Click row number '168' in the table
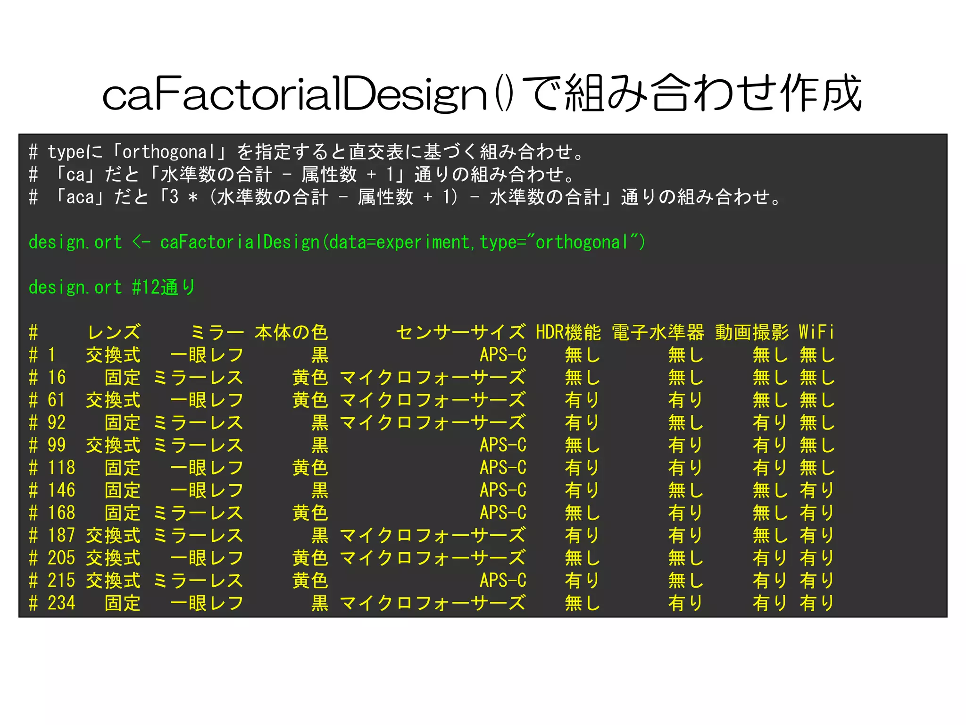The image size is (966, 725). point(61,514)
